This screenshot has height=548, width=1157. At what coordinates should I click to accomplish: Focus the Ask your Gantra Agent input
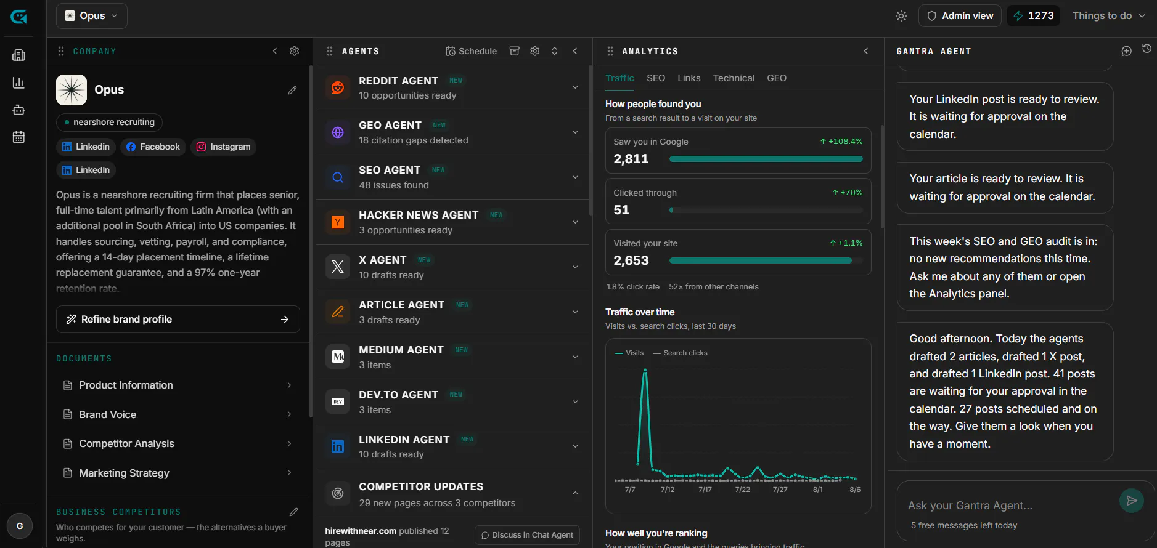(1011, 506)
